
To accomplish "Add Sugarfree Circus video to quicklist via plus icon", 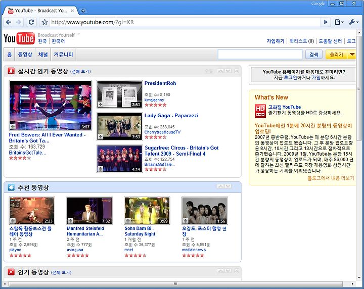I will [100, 169].
